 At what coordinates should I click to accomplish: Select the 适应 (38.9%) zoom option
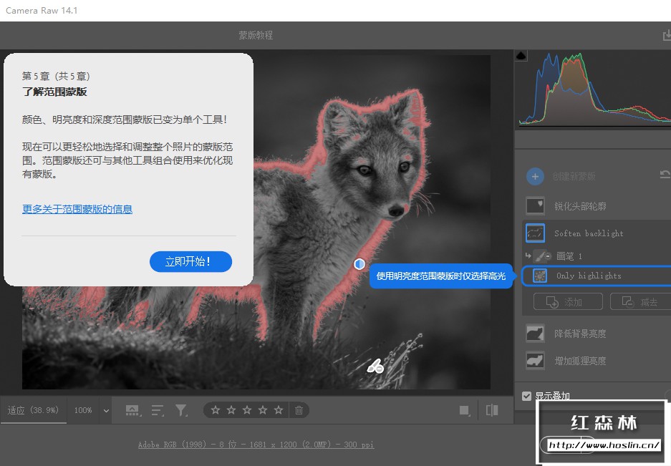tap(33, 410)
